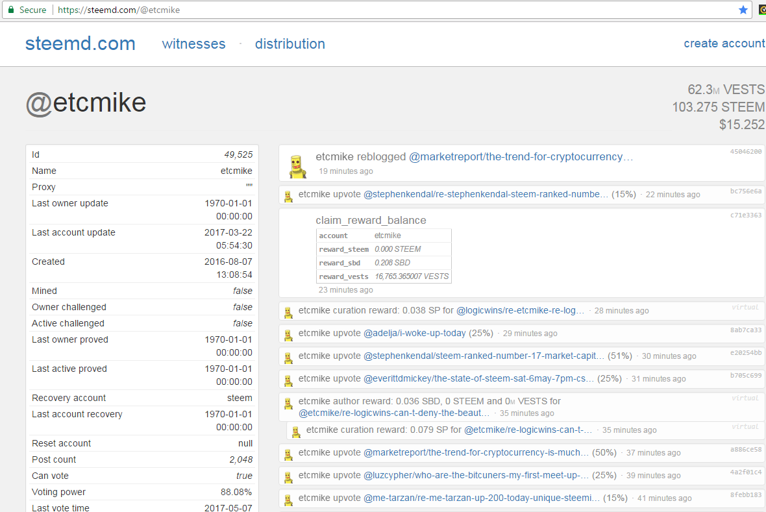Click reward_vests value 16,765.365007 VESTS
Screen dimensions: 766x512
(412, 276)
